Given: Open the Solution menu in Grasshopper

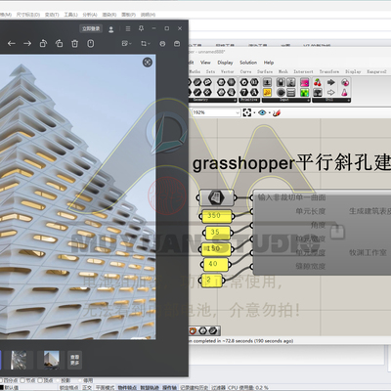Looking at the screenshot, I should point(248,63).
